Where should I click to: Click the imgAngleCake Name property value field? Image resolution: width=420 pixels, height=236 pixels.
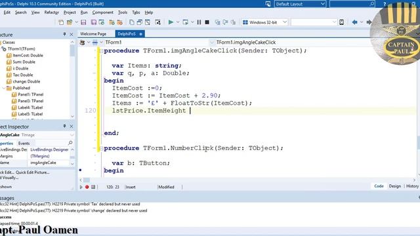click(x=49, y=163)
